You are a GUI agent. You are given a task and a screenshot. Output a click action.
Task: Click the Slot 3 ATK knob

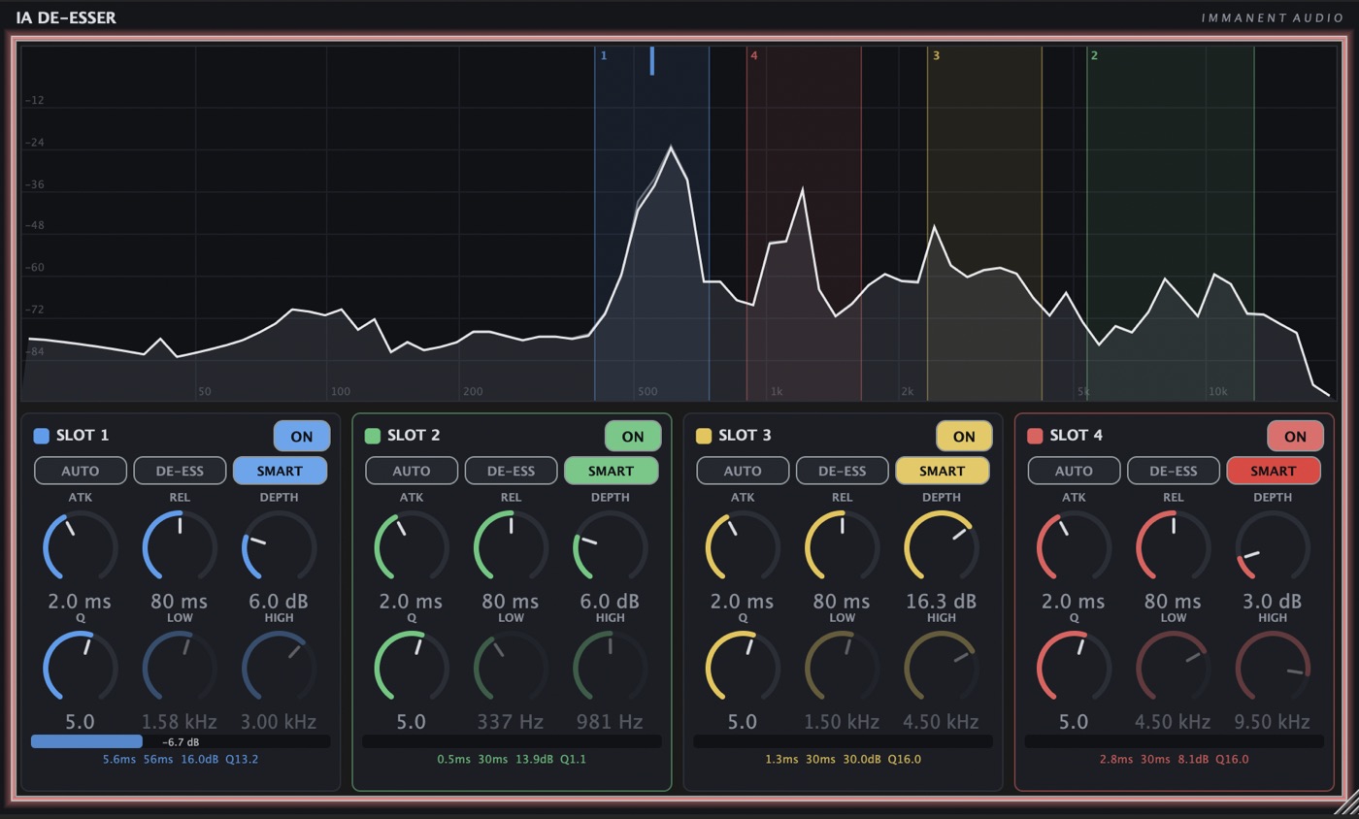coord(743,547)
